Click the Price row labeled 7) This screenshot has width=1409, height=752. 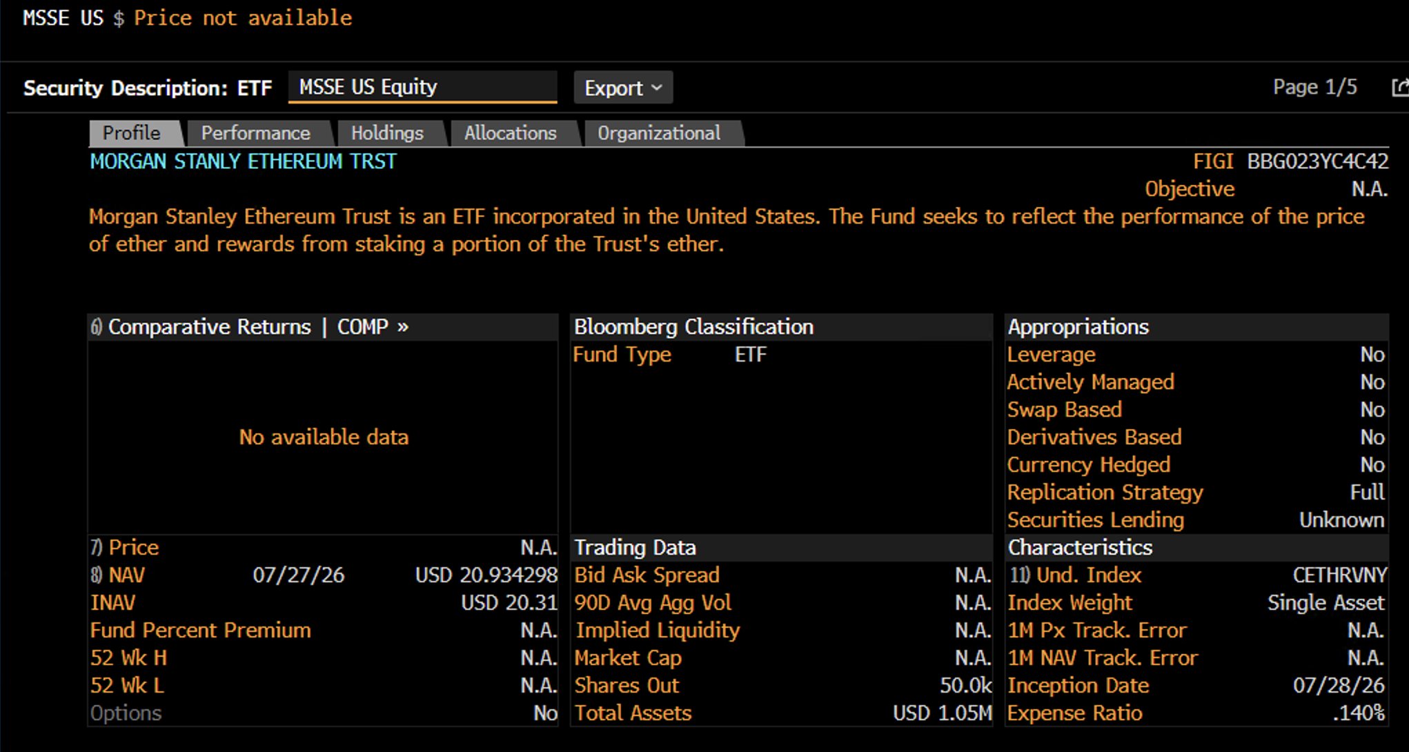coord(323,547)
